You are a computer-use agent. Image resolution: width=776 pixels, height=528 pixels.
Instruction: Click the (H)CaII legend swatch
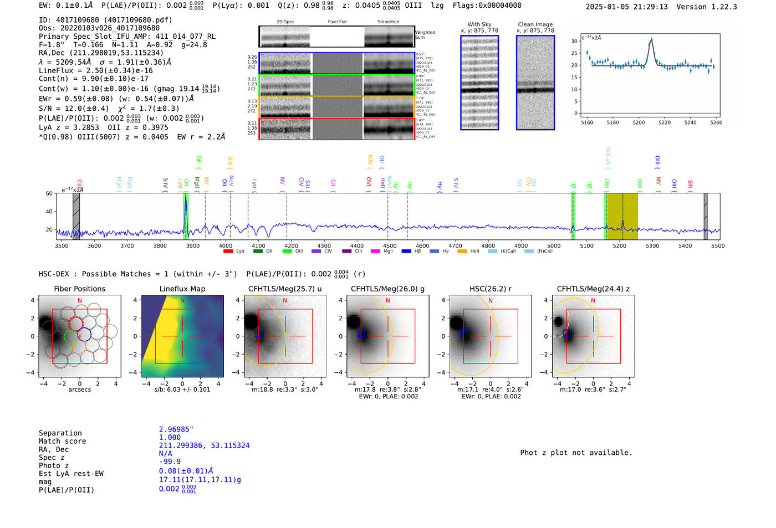pos(529,252)
